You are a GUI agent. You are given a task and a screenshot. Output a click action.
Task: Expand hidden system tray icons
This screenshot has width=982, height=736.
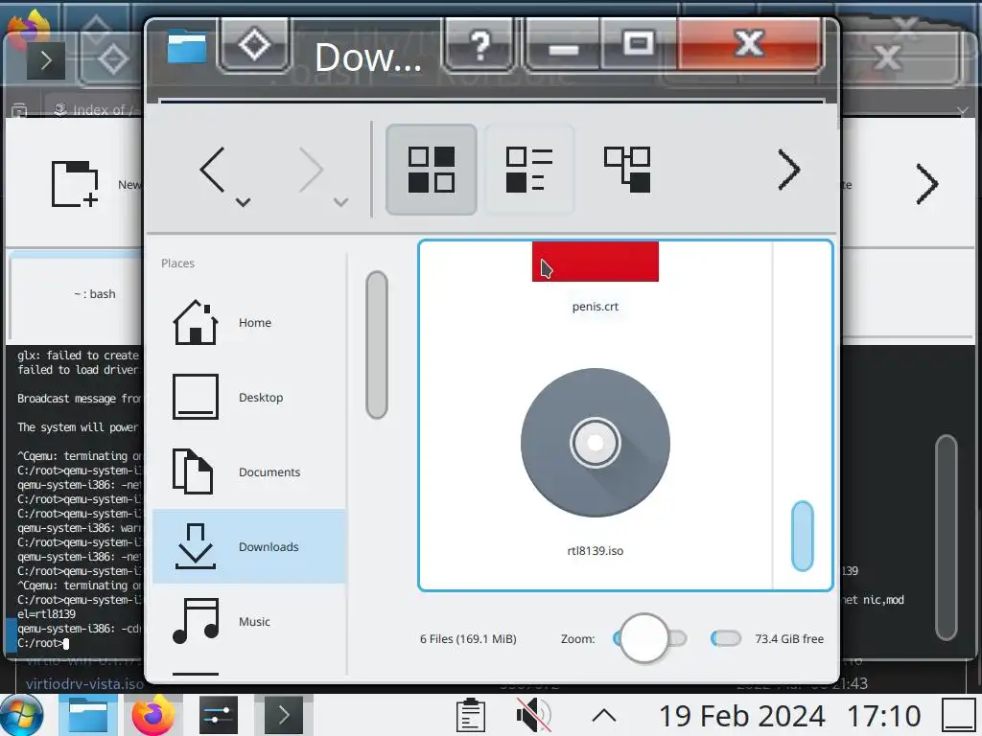coord(604,715)
